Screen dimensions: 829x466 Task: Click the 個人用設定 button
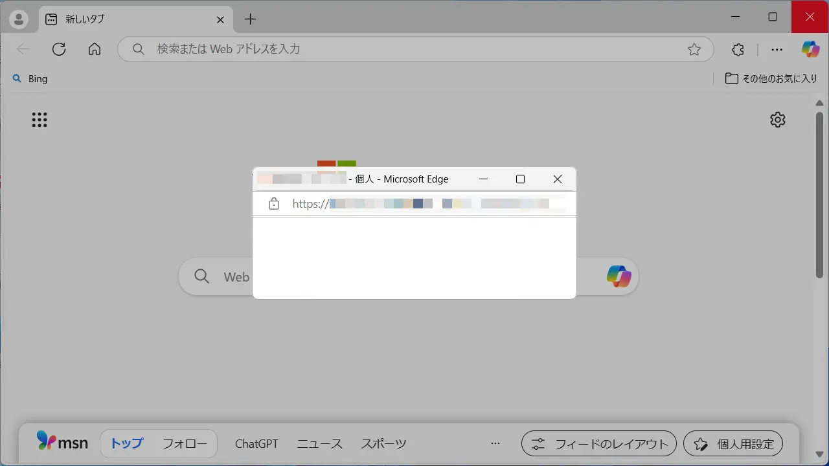tap(733, 444)
